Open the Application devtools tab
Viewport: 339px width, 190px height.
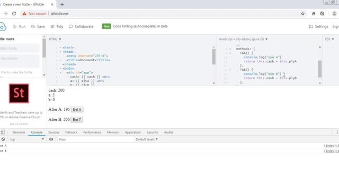click(x=133, y=132)
